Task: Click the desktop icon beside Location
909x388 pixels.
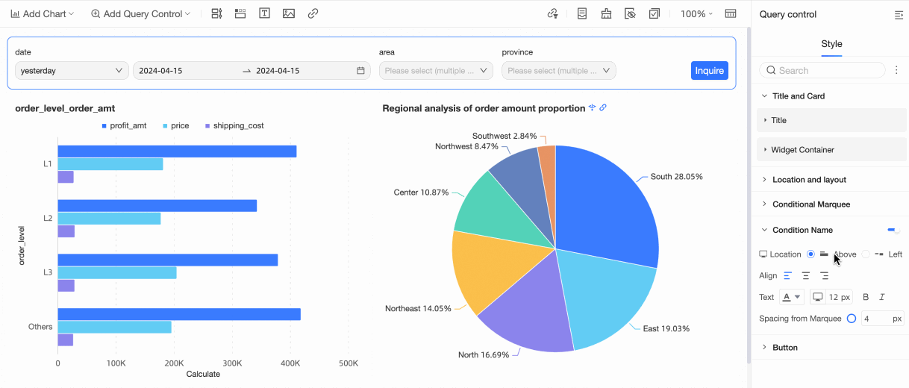Action: click(x=763, y=254)
